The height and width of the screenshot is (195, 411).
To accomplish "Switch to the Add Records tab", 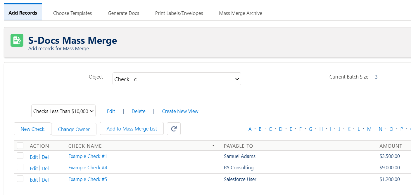I will click(x=23, y=13).
